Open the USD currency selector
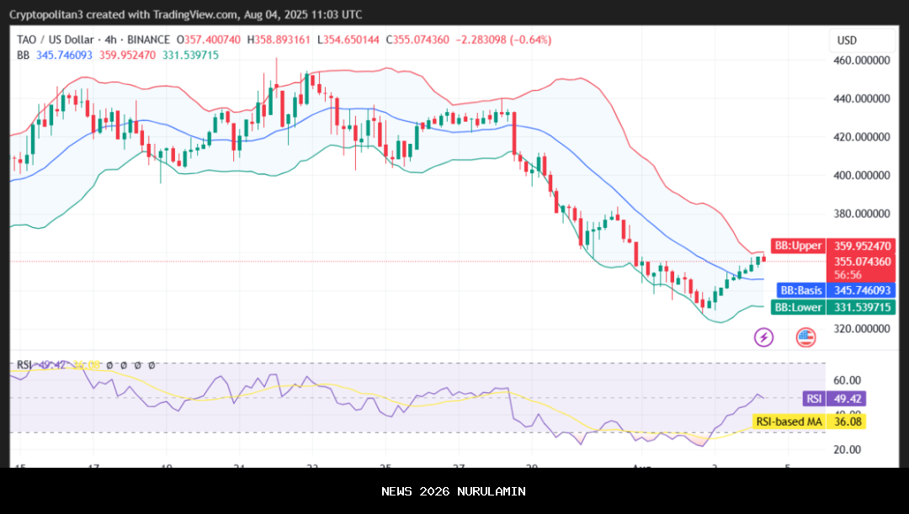This screenshot has width=909, height=514. point(846,40)
